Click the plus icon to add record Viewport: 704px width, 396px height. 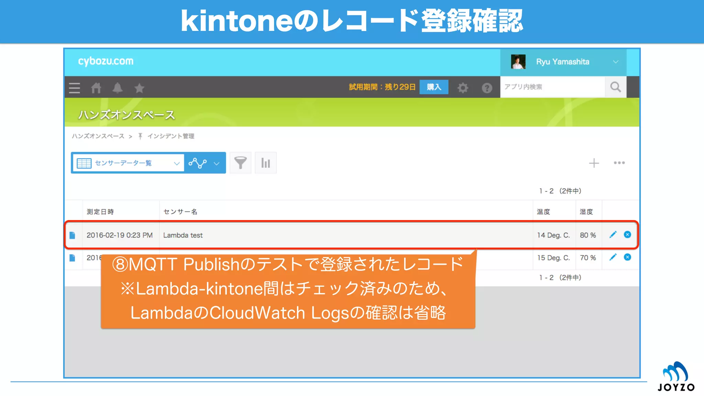click(594, 163)
